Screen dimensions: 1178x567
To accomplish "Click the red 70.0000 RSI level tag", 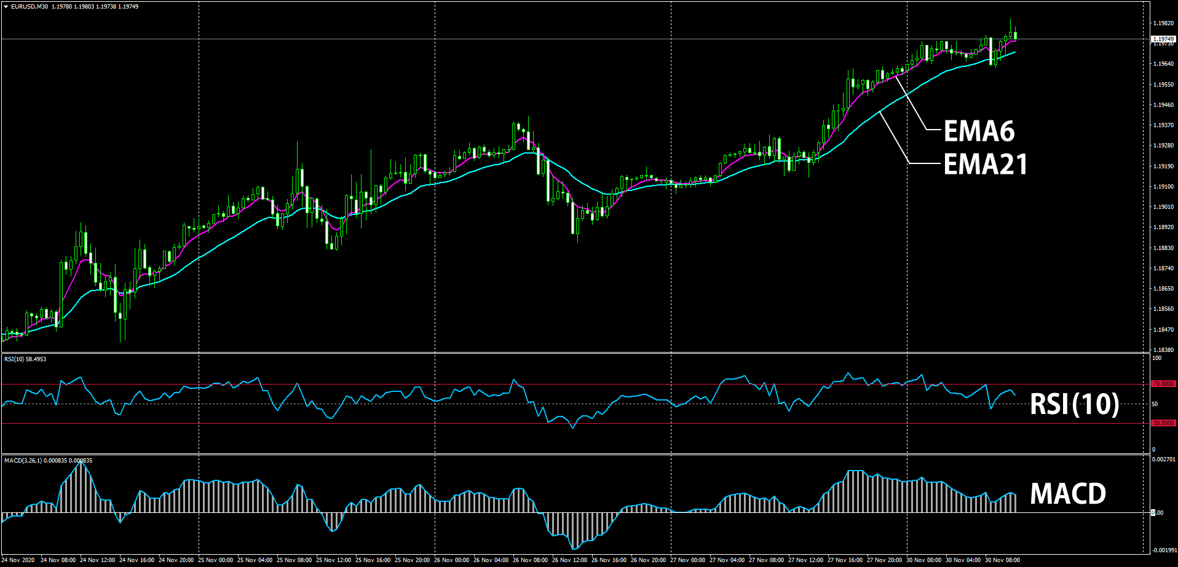I will [1163, 384].
